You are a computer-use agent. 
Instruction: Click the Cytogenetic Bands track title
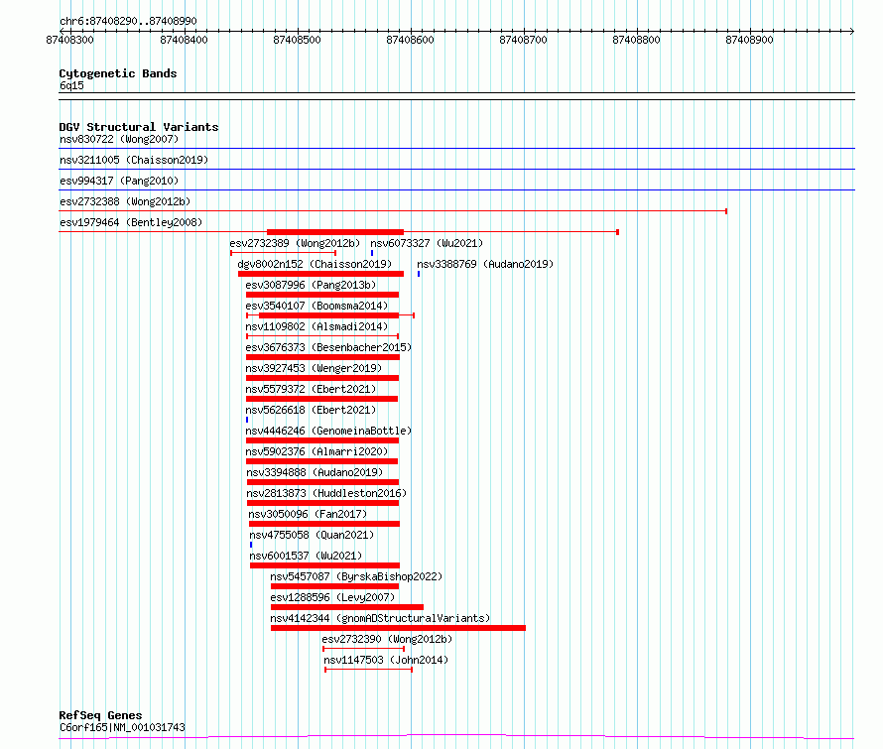coord(118,73)
